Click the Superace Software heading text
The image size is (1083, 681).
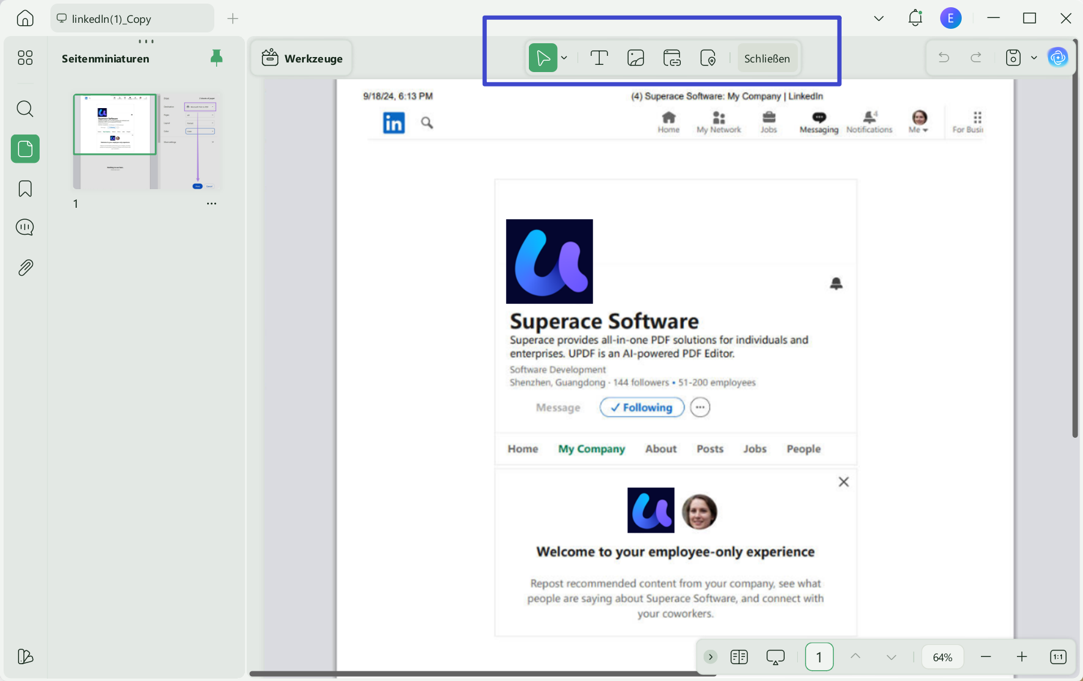point(604,321)
